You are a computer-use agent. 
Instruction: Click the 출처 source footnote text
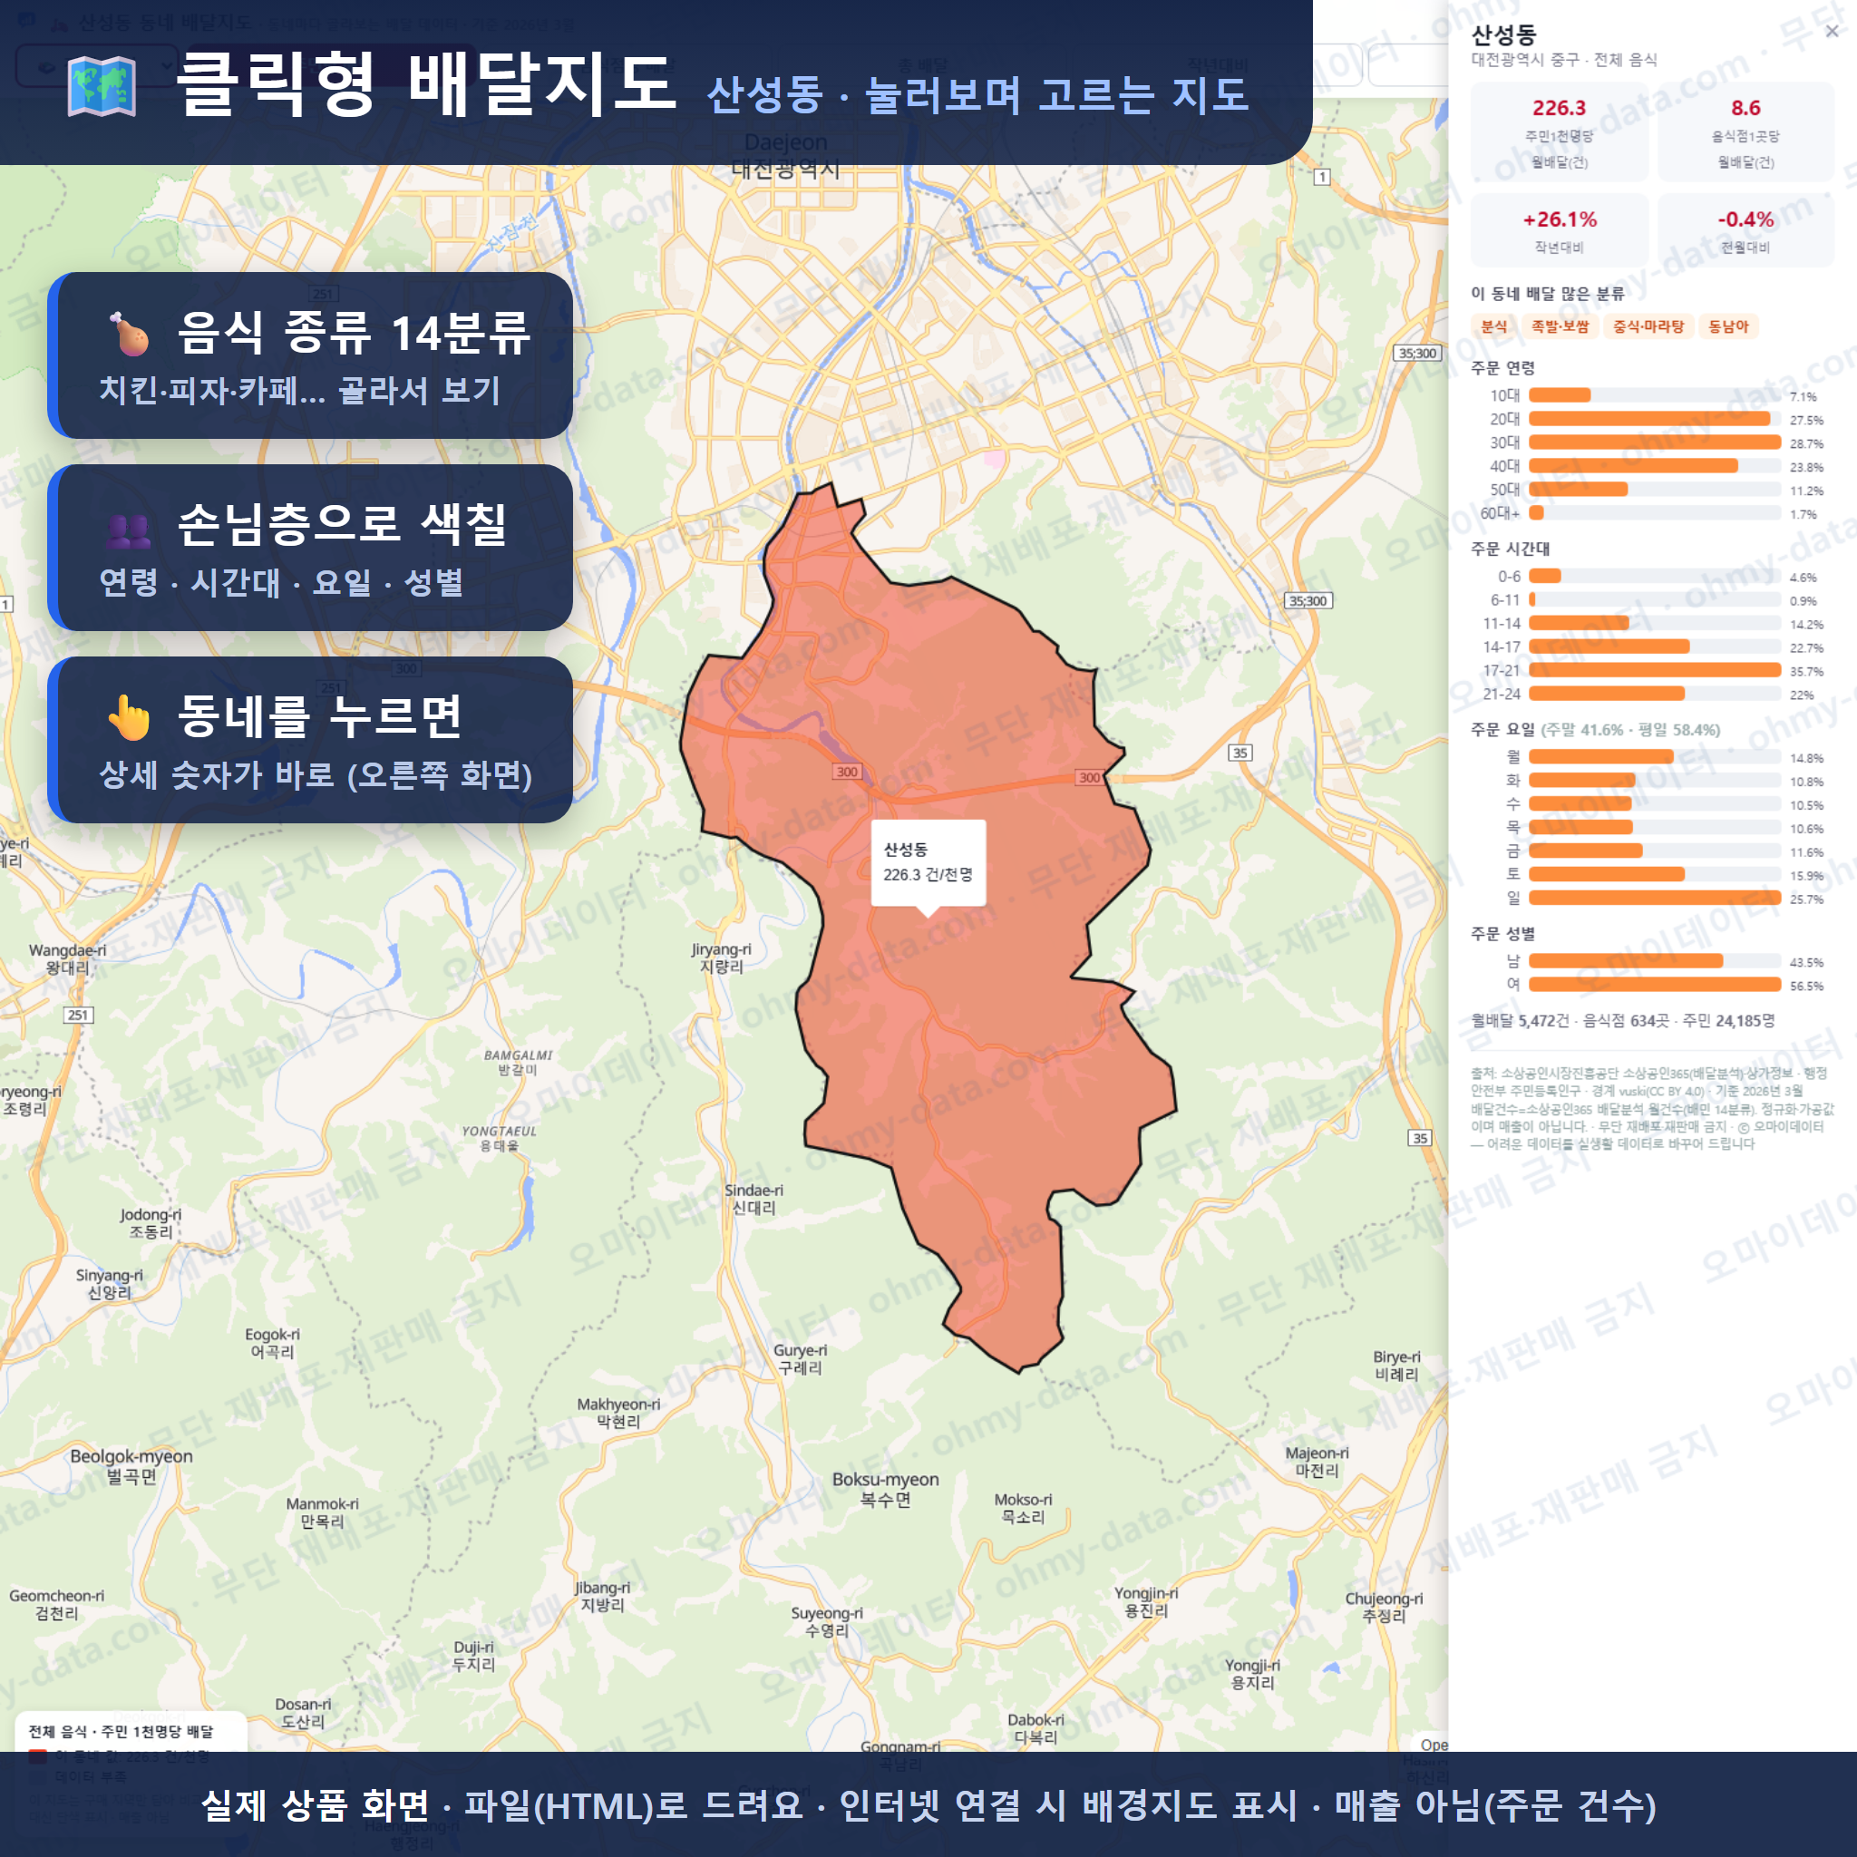[1651, 1108]
